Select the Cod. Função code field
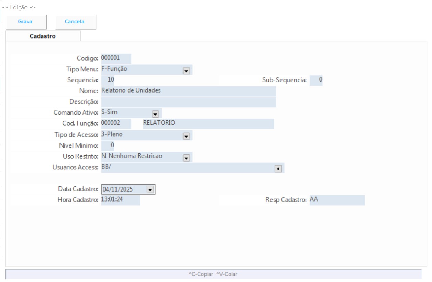 [116, 123]
